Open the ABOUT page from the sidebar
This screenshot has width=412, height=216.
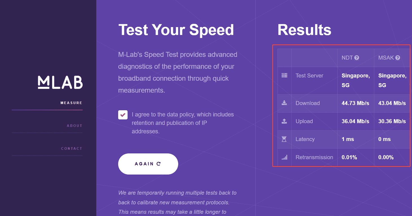tap(74, 125)
